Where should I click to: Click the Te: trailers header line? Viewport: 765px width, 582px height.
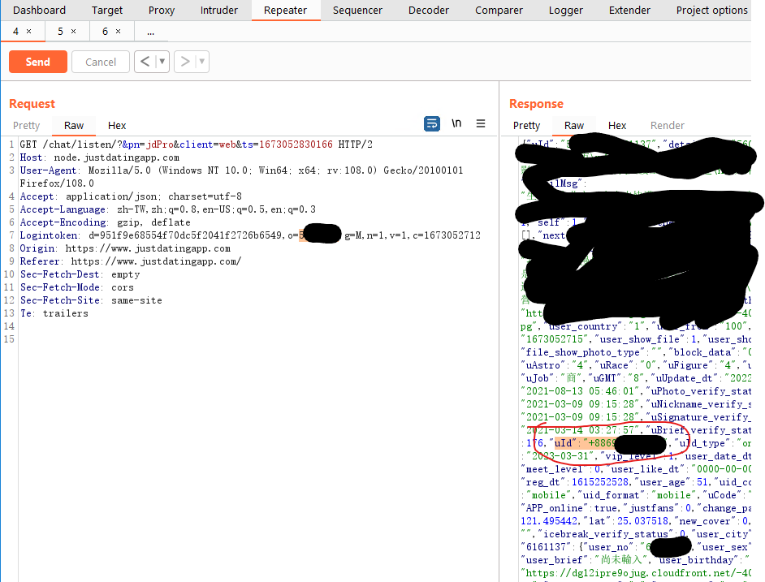coord(54,313)
